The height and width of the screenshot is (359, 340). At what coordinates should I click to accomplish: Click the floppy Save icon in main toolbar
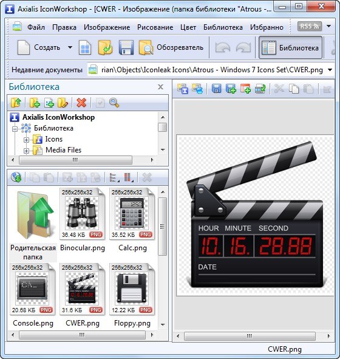pos(126,47)
